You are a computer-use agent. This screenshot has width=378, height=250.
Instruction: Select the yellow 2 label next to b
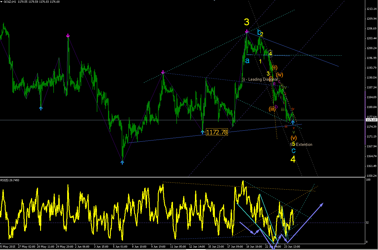coord(262,35)
